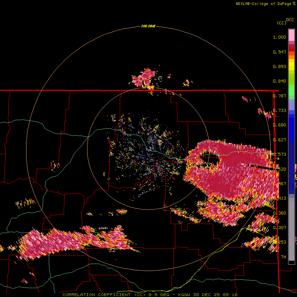Click the light pink top color bar segment

[x=291, y=35]
